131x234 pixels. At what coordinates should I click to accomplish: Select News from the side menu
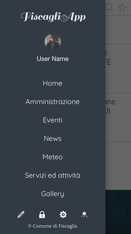tap(53, 139)
